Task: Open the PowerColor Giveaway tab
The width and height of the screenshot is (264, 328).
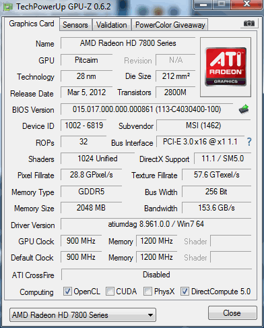Action: (x=170, y=25)
